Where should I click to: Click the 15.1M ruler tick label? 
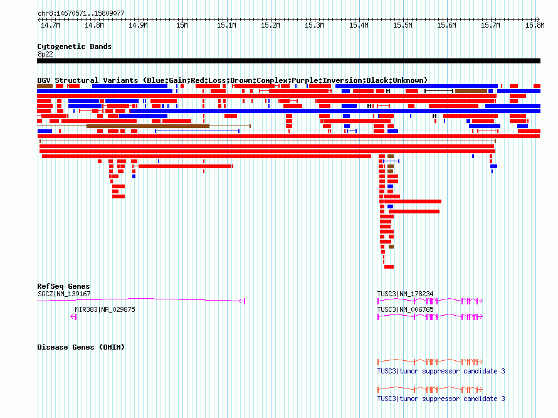[x=226, y=25]
